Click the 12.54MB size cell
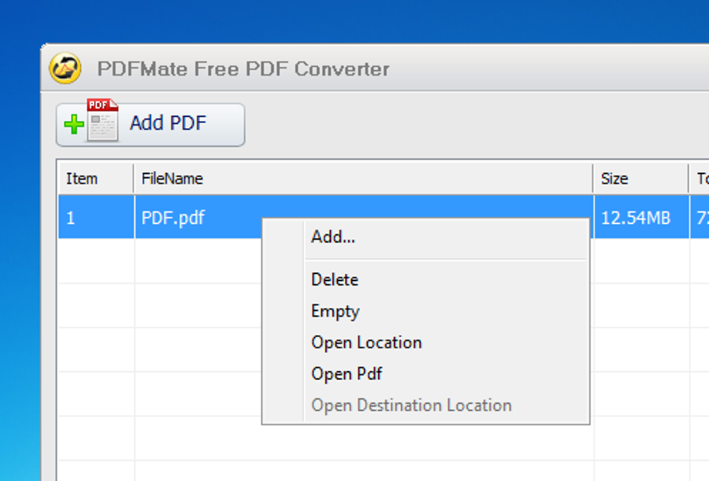The image size is (709, 481). (635, 218)
